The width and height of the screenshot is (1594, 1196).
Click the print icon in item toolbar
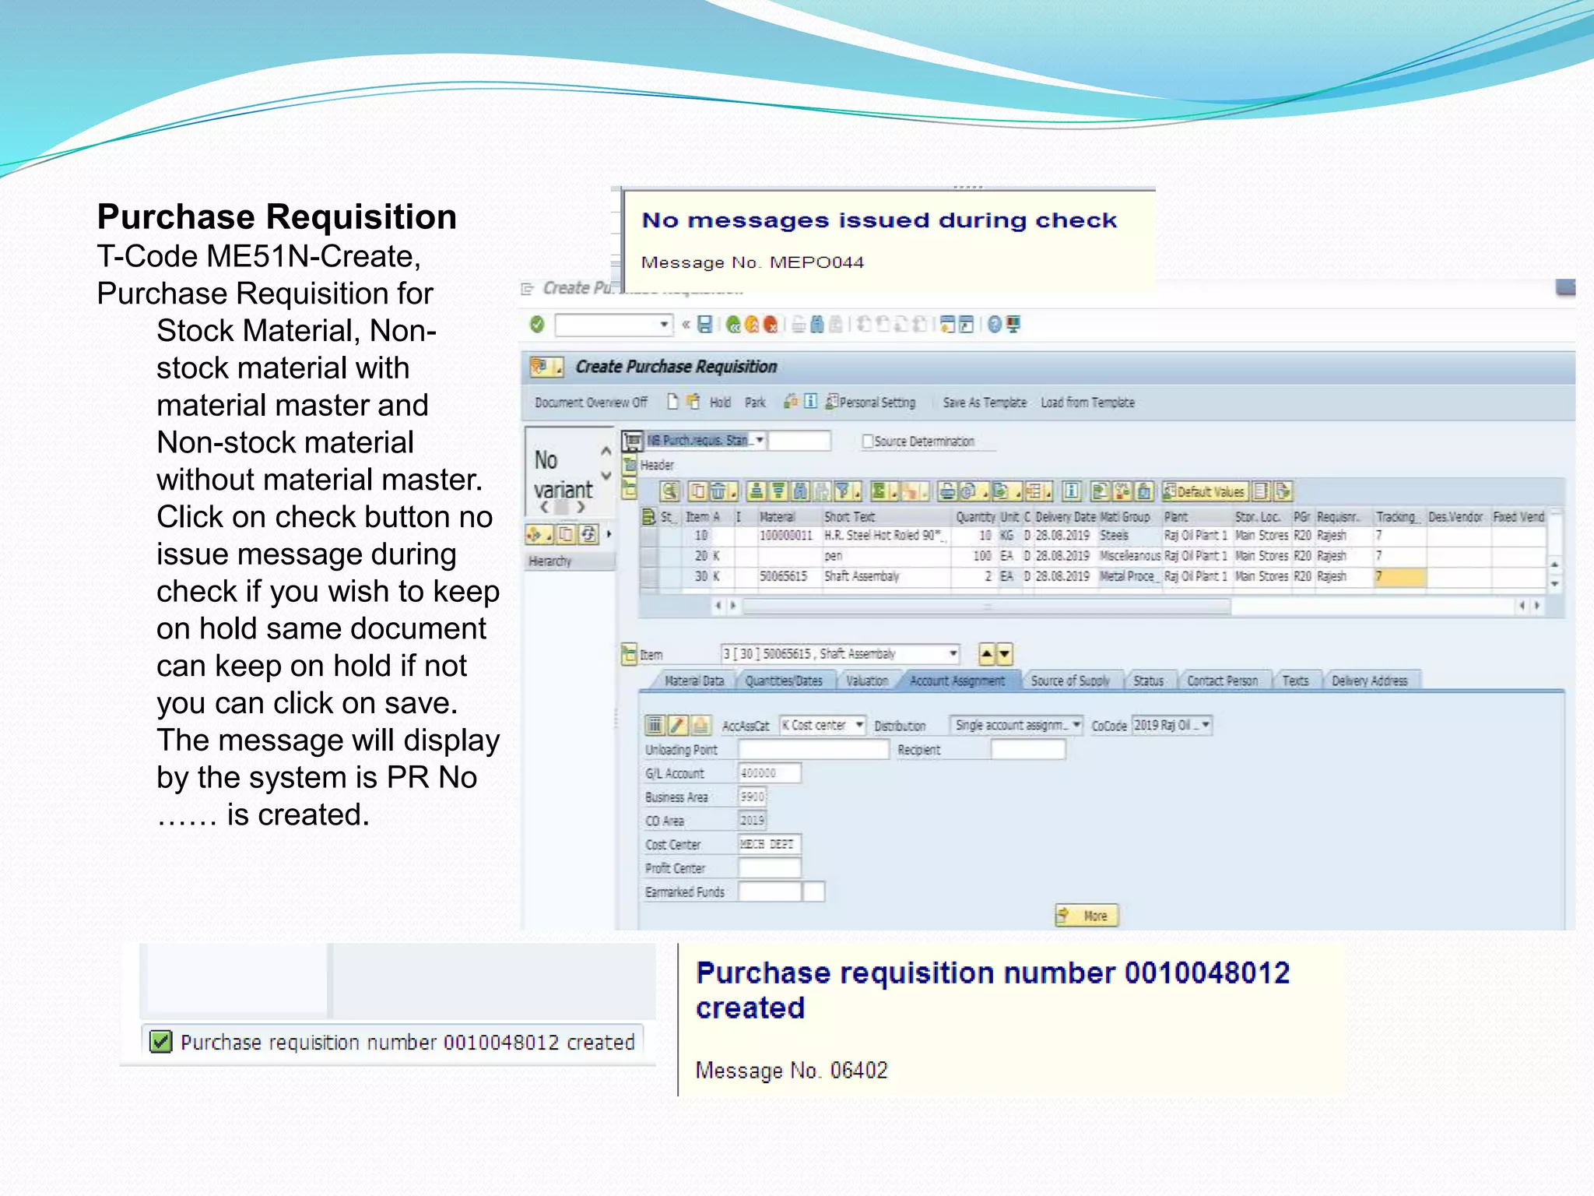pyautogui.click(x=947, y=491)
